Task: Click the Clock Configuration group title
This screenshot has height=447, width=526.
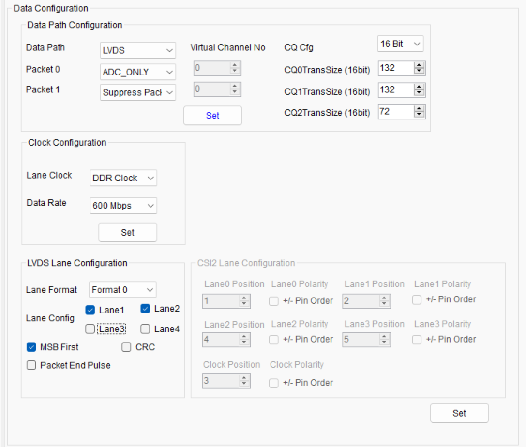Action: [x=67, y=143]
